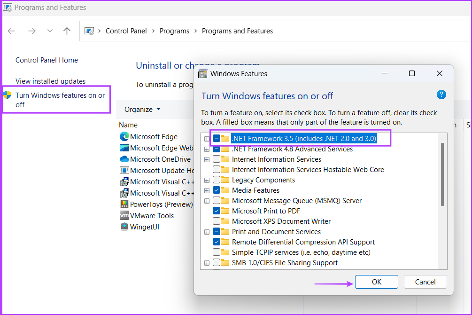Open Turn Windows features on or off link
Image resolution: width=472 pixels, height=315 pixels.
pyautogui.click(x=60, y=100)
